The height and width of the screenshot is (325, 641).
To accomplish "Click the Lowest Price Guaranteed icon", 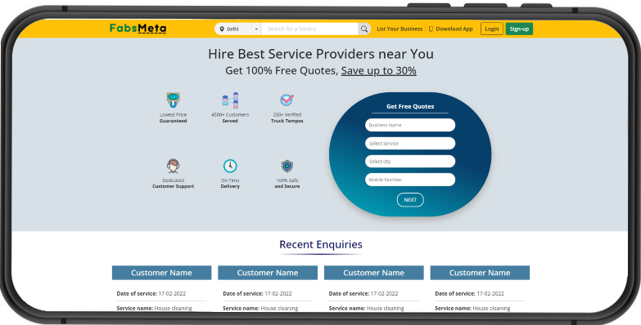I will (x=174, y=100).
